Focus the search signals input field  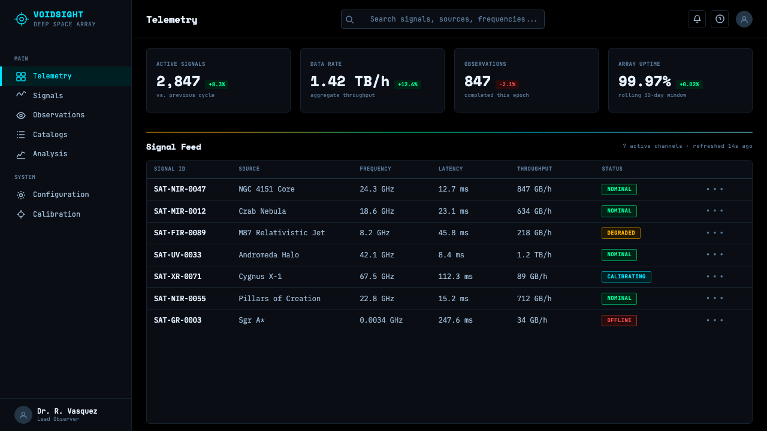click(x=443, y=19)
